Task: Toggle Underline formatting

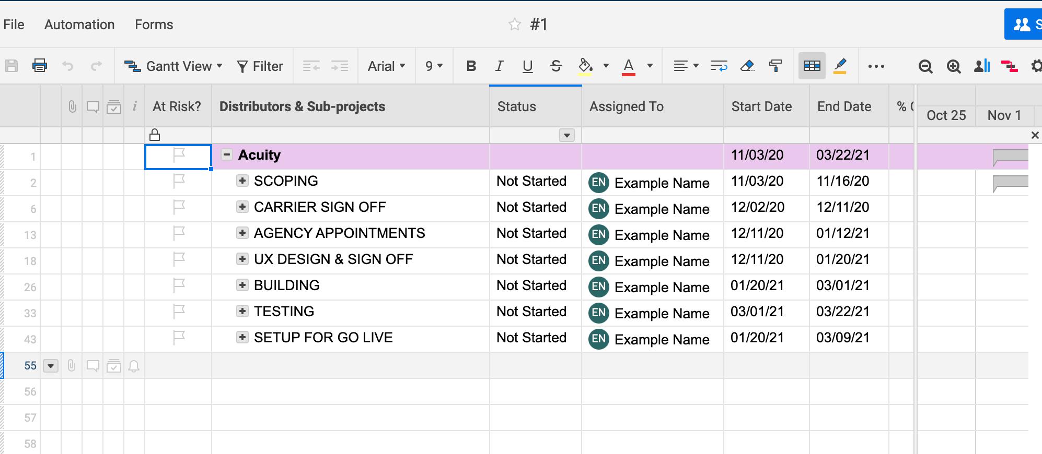Action: (x=528, y=66)
